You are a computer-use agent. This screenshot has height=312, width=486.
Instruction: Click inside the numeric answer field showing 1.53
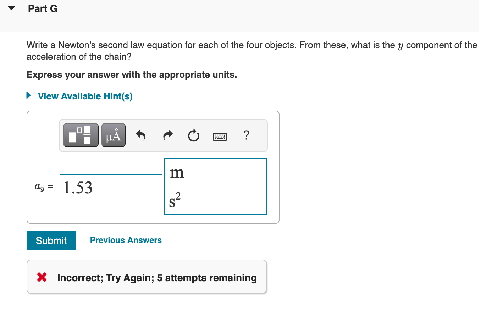[111, 187]
